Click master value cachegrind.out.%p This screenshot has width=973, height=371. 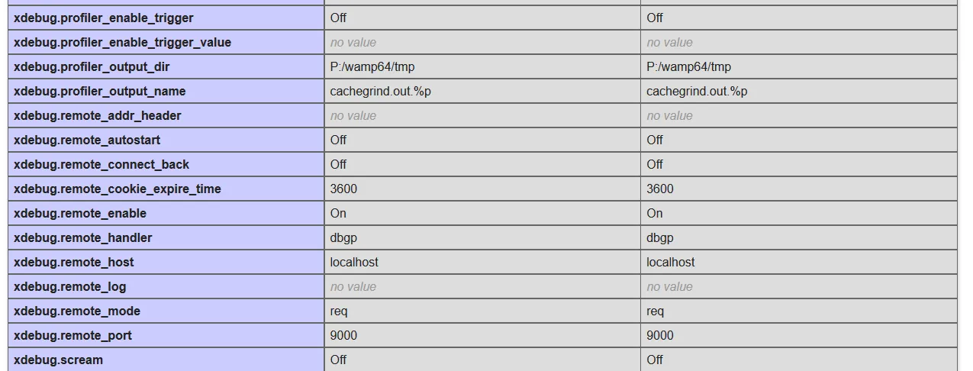pos(696,91)
